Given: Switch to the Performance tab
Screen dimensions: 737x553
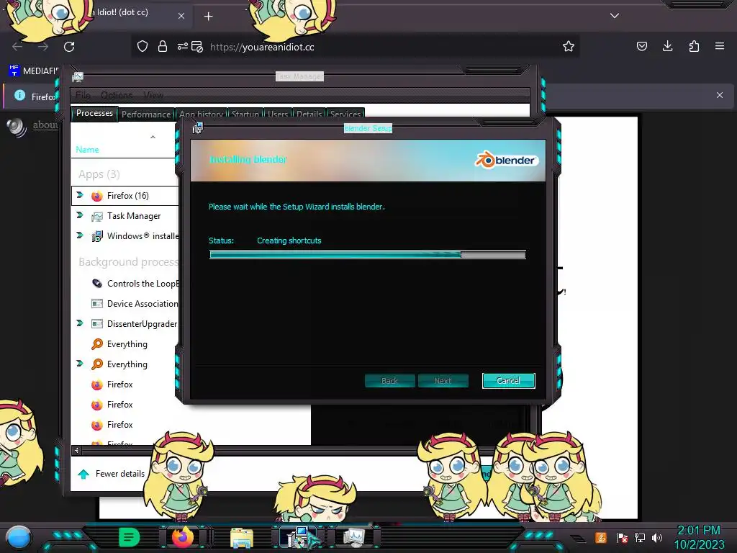Looking at the screenshot, I should [146, 114].
